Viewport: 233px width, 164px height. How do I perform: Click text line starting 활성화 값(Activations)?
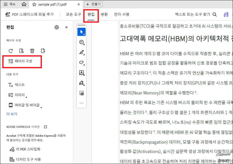(176, 152)
